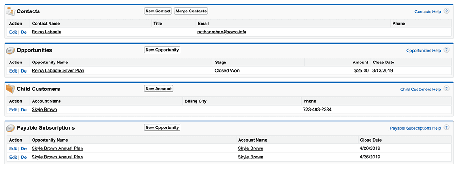The image size is (458, 169).
Task: Click the Child Customers section heading
Action: [x=38, y=89]
